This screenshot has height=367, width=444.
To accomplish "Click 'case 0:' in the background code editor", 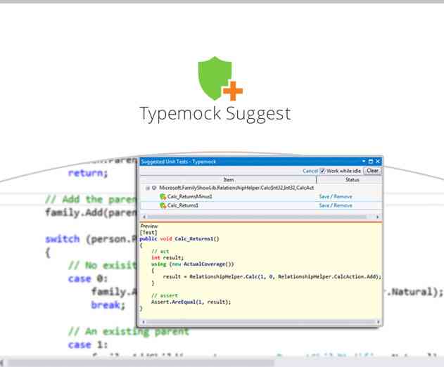I will pos(88,278).
